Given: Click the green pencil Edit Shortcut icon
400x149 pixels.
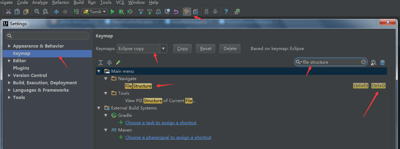Looking at the screenshot, I should click(x=118, y=62).
